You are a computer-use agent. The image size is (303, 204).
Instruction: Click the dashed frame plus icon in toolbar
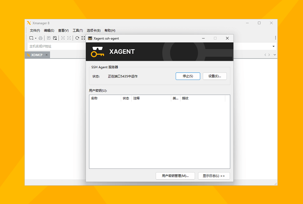coord(63,38)
